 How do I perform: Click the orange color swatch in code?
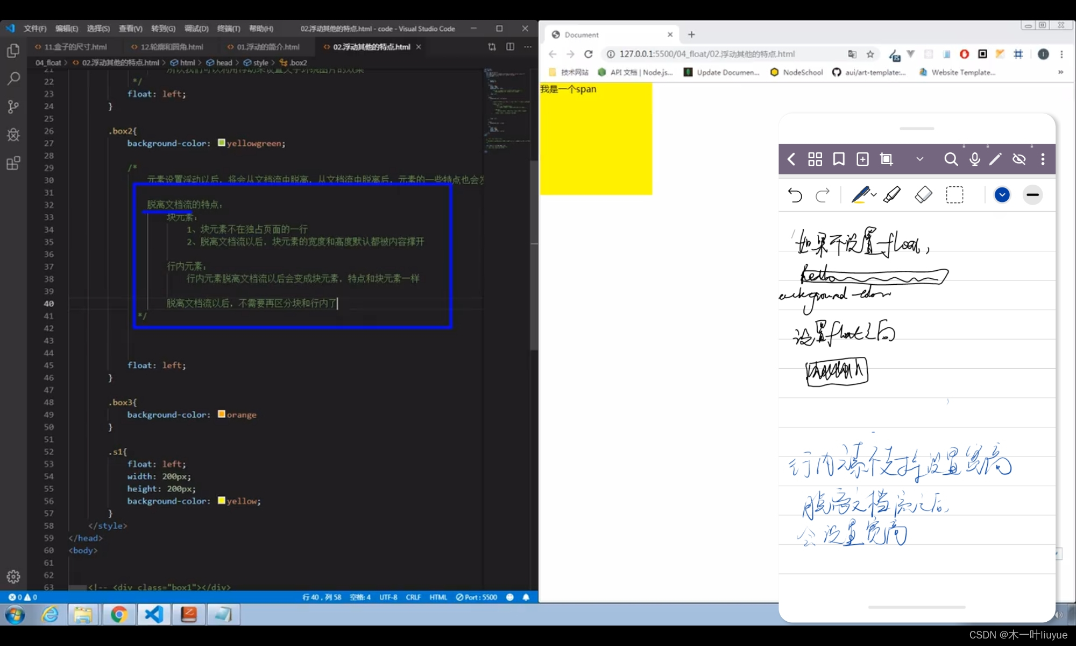(x=221, y=414)
